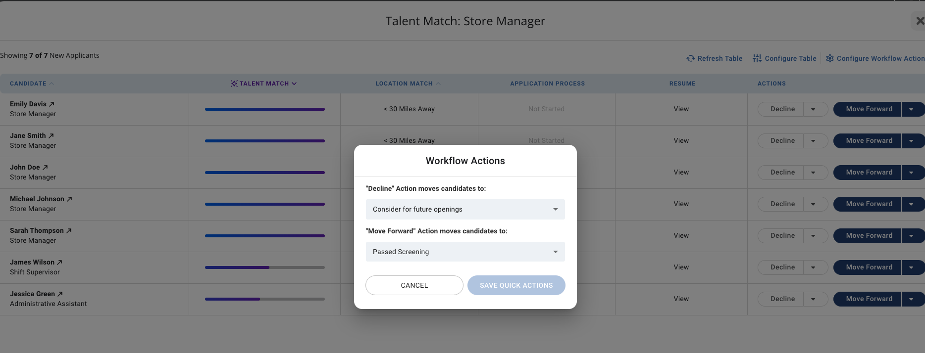Click Refresh Table link text
925x353 pixels.
pos(720,58)
